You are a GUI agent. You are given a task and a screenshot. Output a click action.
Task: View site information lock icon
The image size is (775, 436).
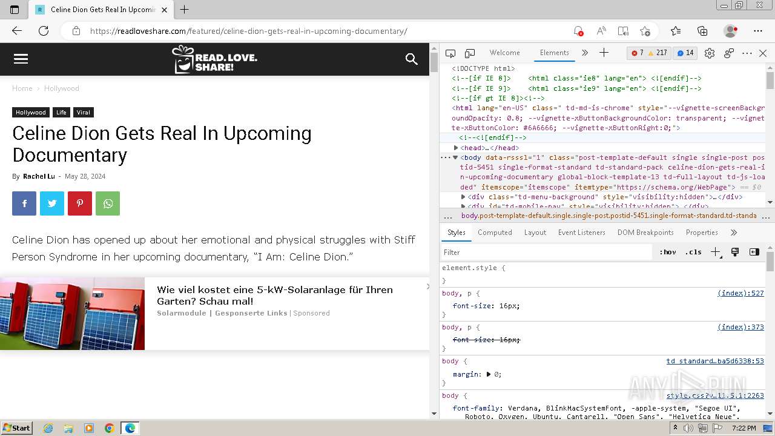click(76, 31)
